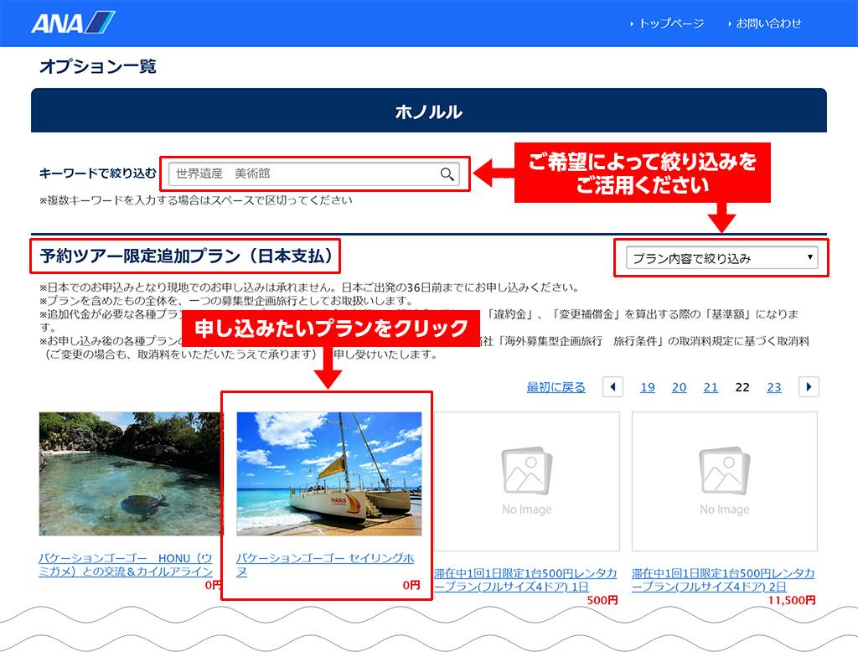This screenshot has width=858, height=652.
Task: Click the 最初に戻る link
Action: point(556,387)
